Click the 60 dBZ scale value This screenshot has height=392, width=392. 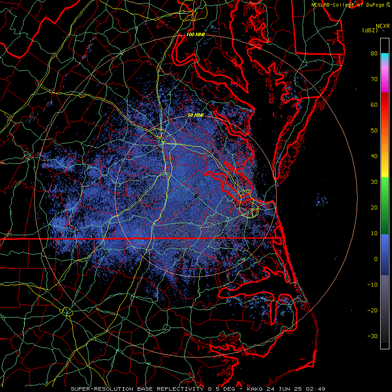click(x=374, y=105)
